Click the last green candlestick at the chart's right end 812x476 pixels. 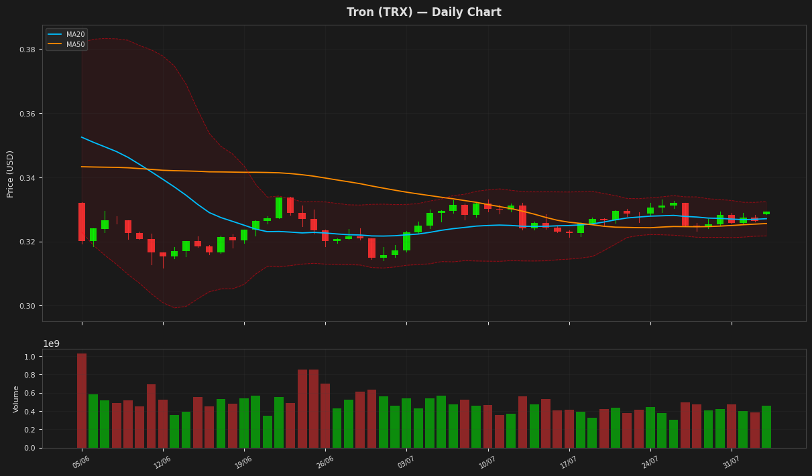[x=766, y=213]
